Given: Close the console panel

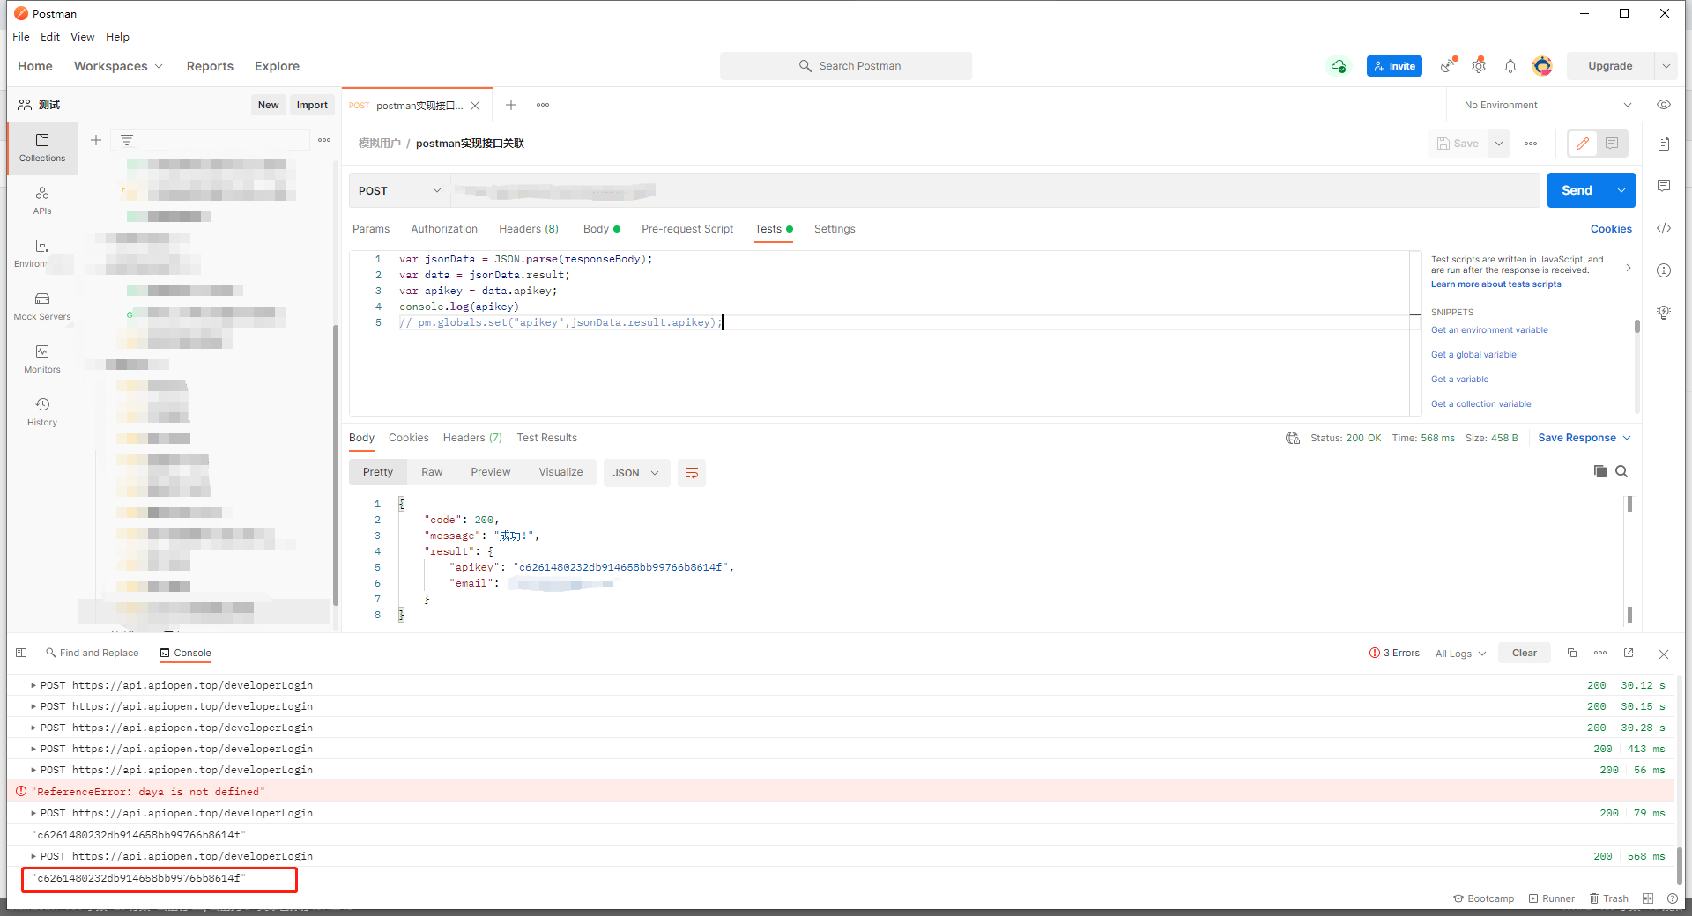Looking at the screenshot, I should coord(1664,654).
